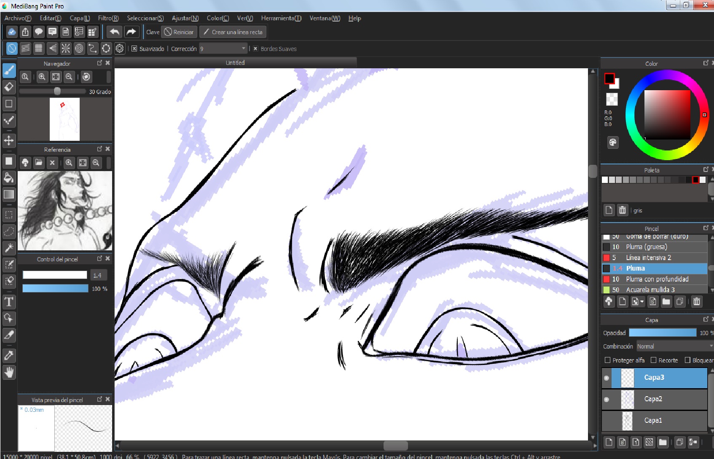The image size is (714, 459).
Task: Delete brush using Pincel trash icon
Action: 697,301
